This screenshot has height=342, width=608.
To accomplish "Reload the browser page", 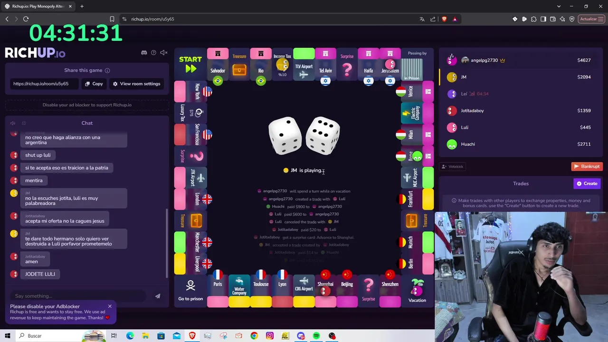I will (26, 19).
